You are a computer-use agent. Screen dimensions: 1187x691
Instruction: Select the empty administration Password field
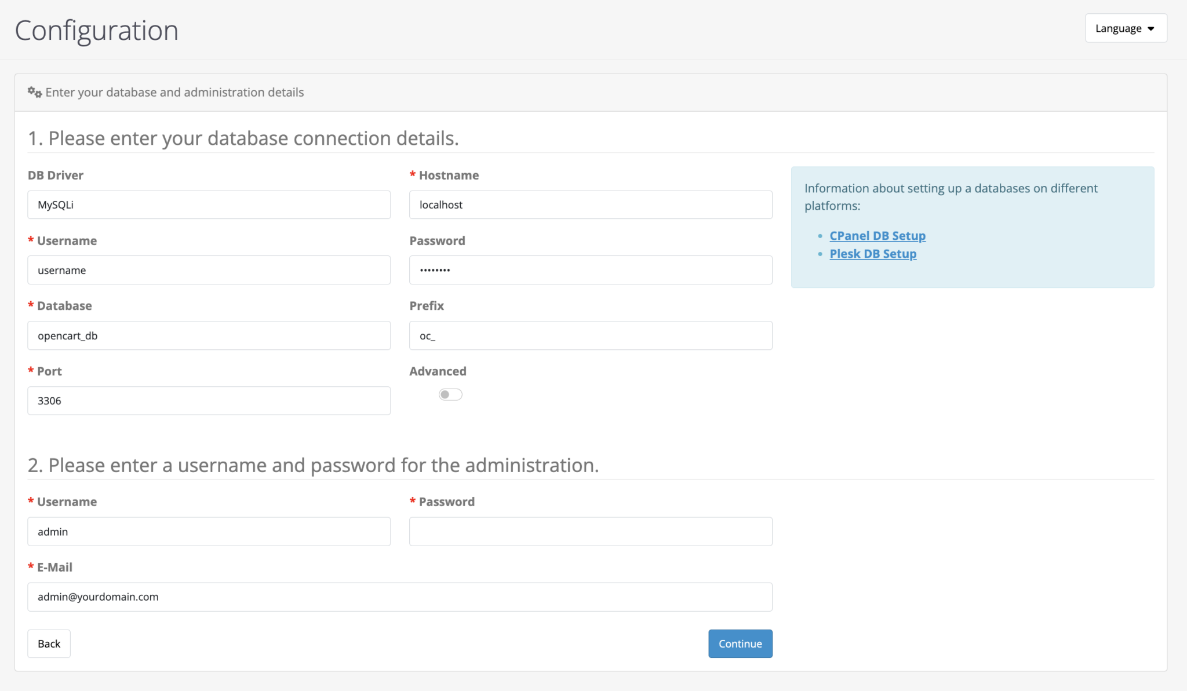pyautogui.click(x=590, y=531)
